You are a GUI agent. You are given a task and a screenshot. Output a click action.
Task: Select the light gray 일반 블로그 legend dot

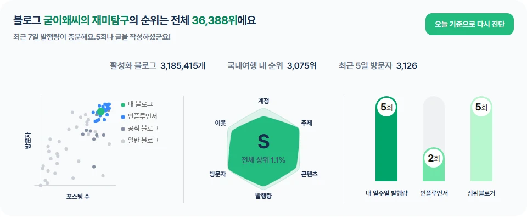[x=123, y=141]
